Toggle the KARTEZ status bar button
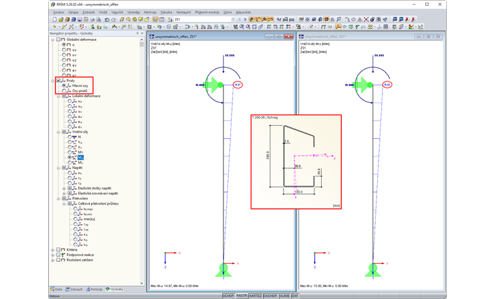The width and height of the screenshot is (495, 299). tap(255, 296)
